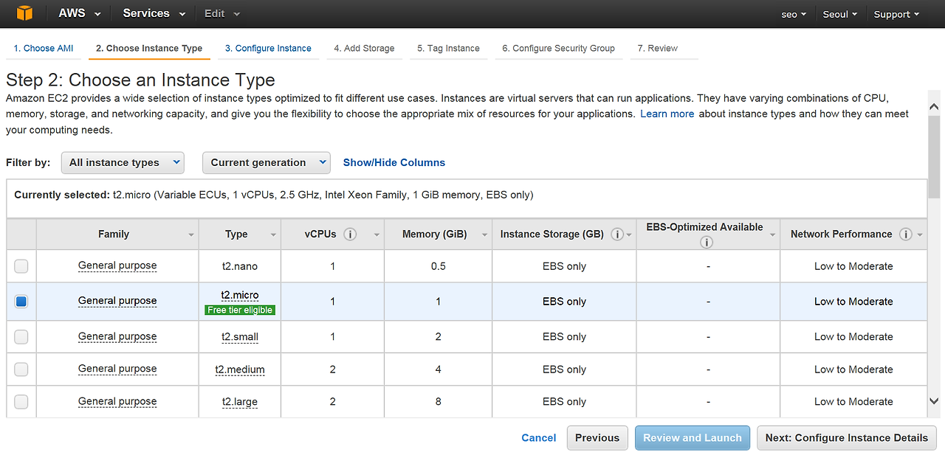Click the Learn more link

tap(667, 114)
